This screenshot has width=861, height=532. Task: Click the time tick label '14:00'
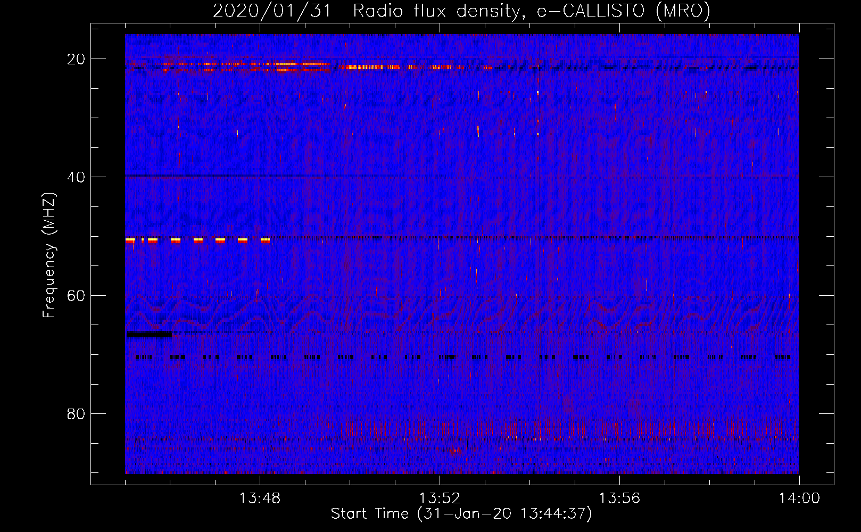[x=799, y=498]
